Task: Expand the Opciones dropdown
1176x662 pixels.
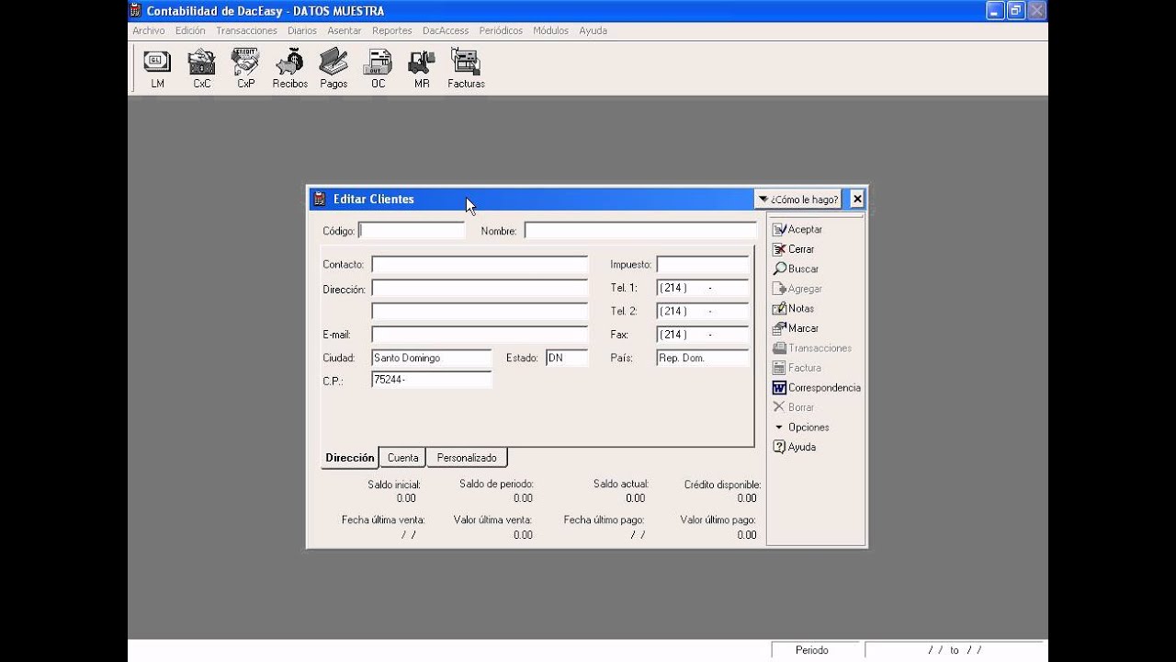Action: pyautogui.click(x=801, y=427)
